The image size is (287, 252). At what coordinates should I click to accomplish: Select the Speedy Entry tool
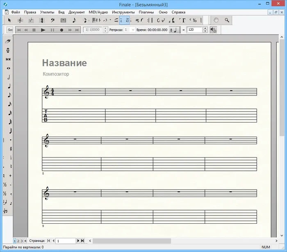(85, 20)
